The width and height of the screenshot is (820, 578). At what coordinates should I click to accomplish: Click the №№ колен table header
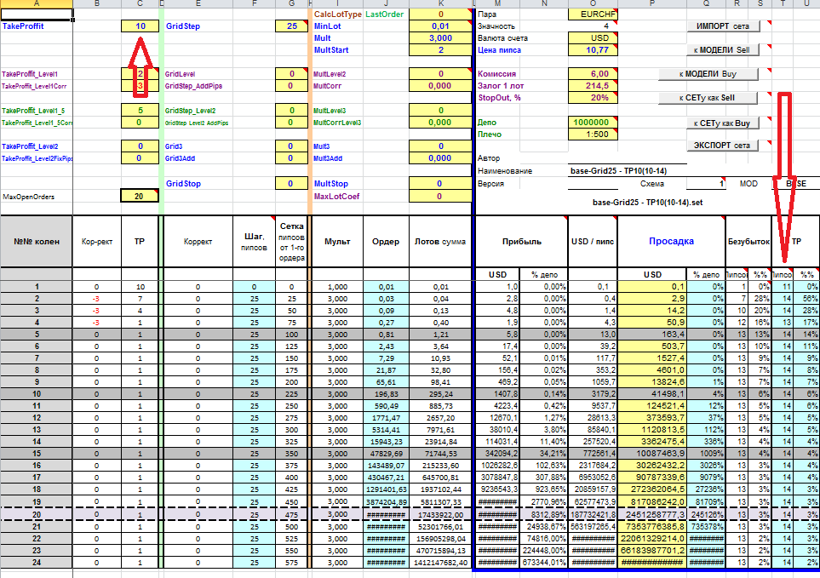coord(36,242)
